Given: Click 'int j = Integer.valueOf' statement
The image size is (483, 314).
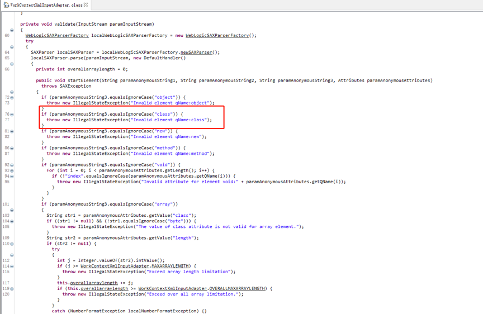Looking at the screenshot, I should (x=111, y=260).
